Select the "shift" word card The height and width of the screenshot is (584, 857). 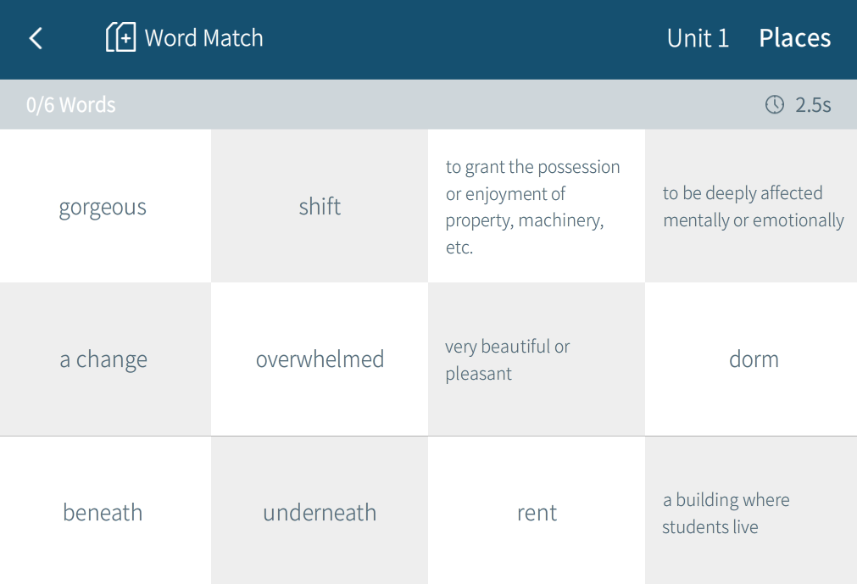pyautogui.click(x=320, y=206)
